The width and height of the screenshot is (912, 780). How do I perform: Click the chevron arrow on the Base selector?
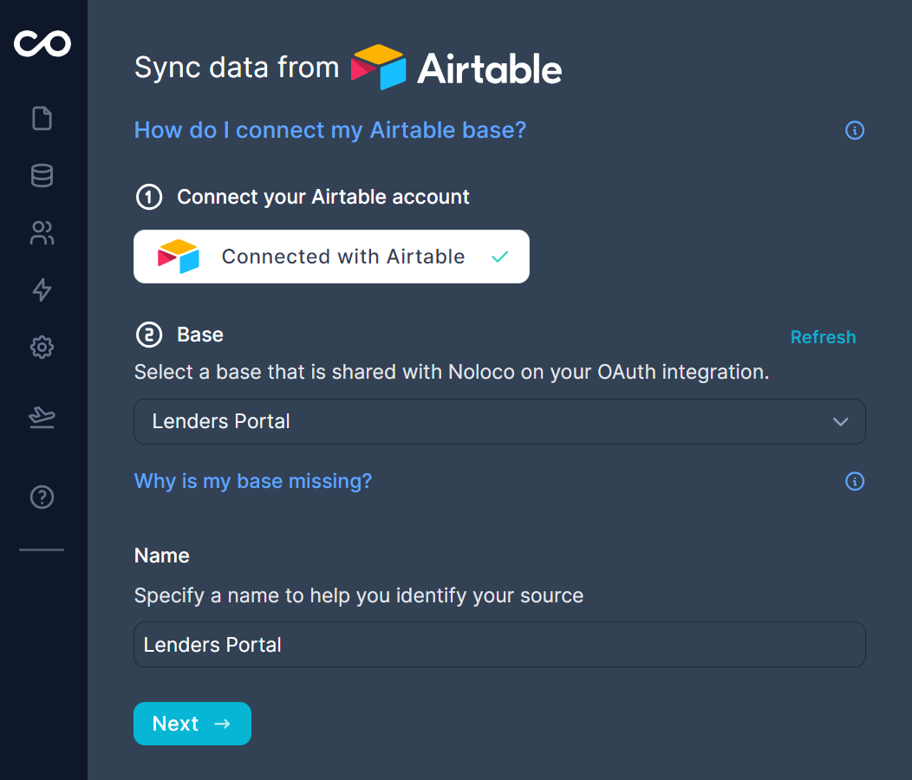840,422
